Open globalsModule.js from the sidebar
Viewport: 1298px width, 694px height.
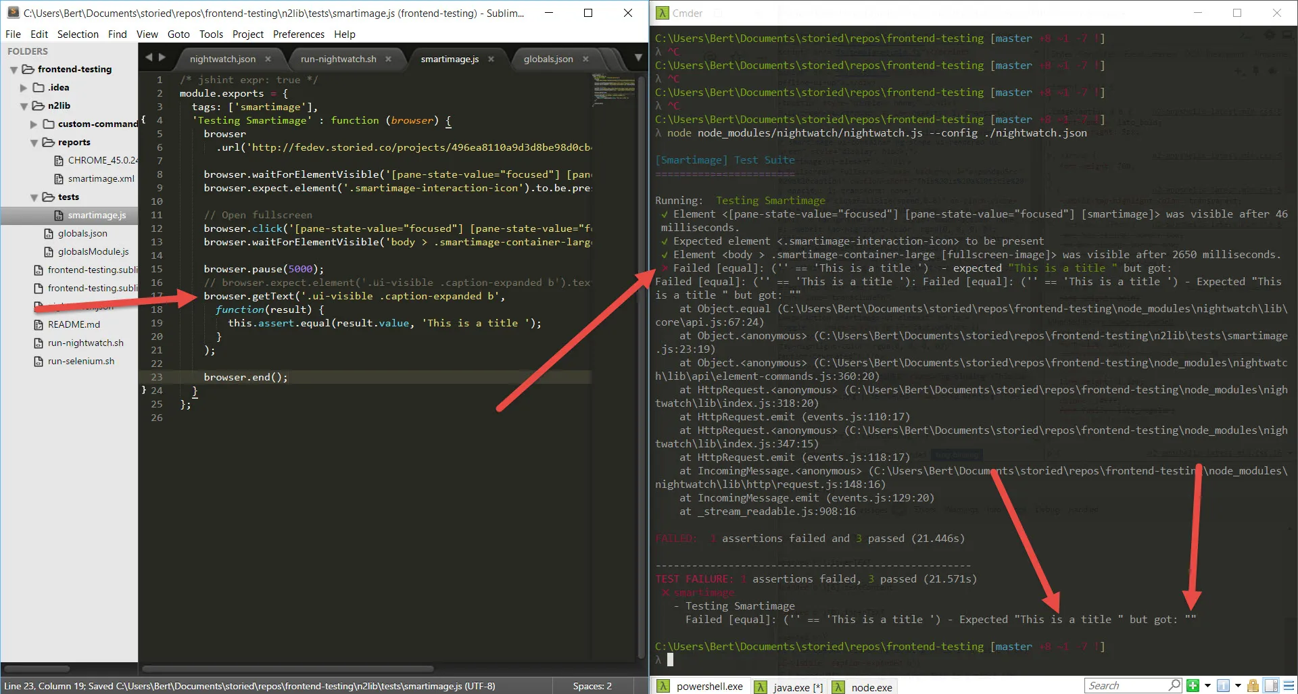tap(93, 251)
